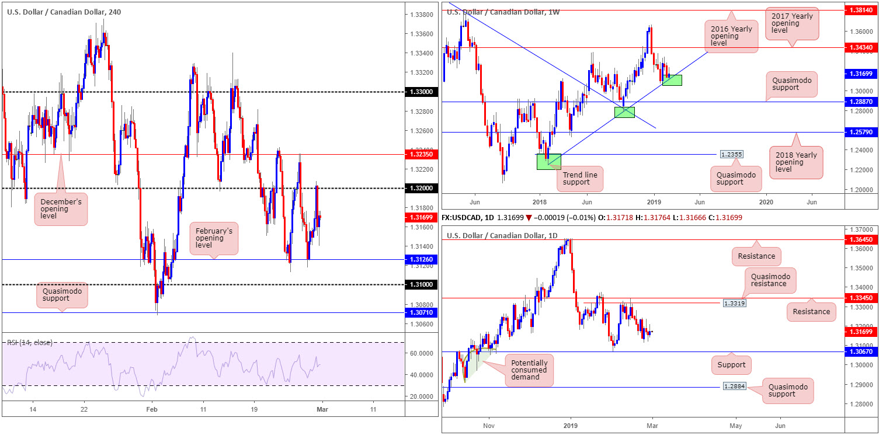Click the 1W weekly chart title
This screenshot has width=879, height=435.
(503, 12)
